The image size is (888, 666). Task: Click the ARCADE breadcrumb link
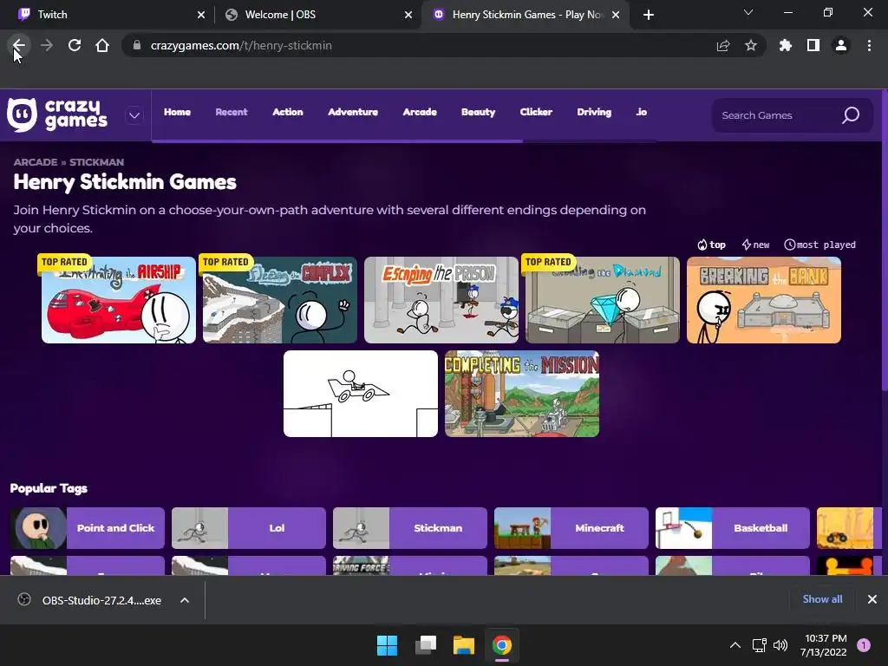click(35, 162)
